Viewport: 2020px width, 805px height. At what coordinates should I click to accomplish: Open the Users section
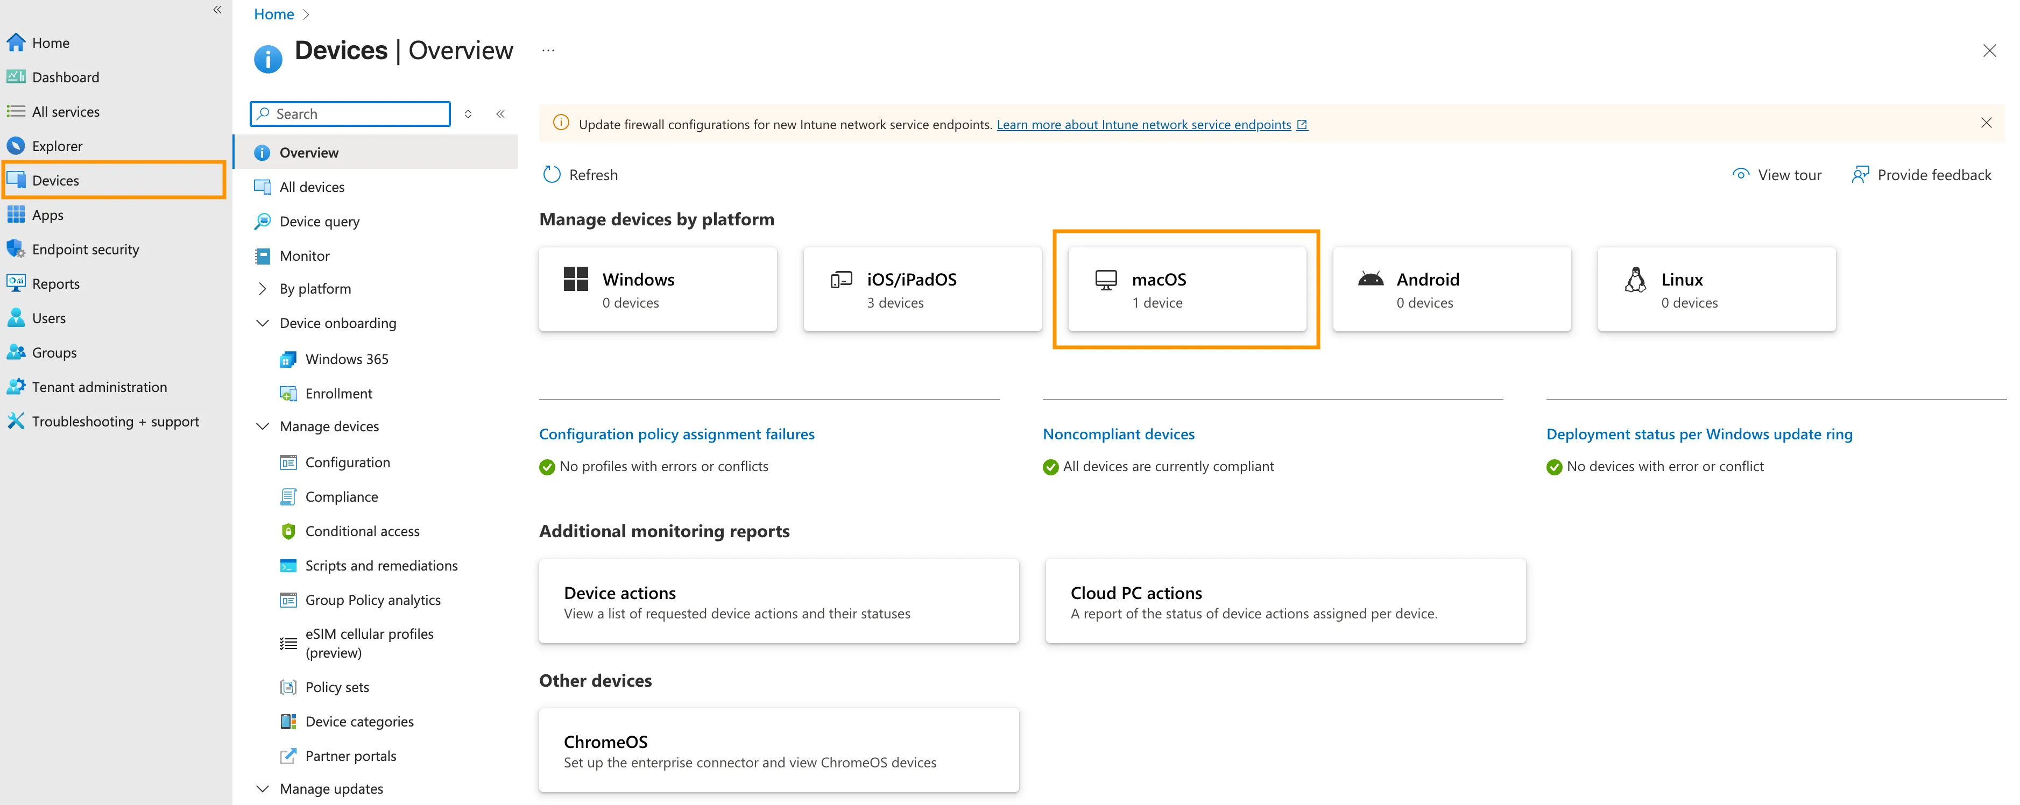tap(48, 317)
